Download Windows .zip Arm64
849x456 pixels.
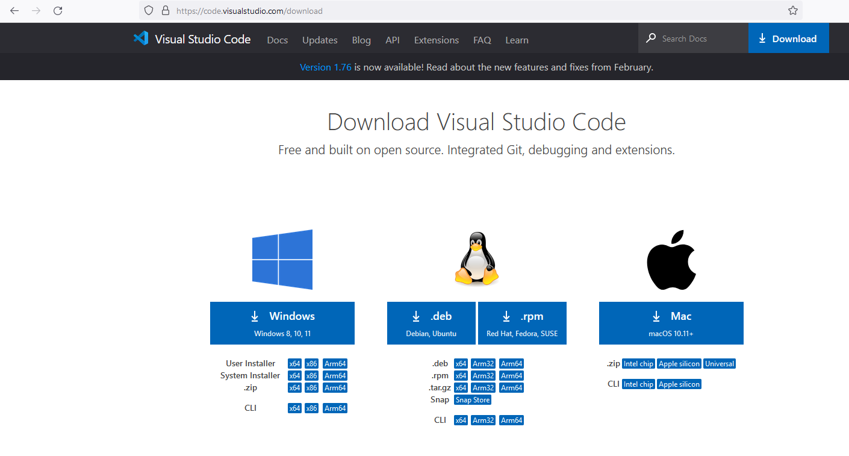click(x=335, y=388)
